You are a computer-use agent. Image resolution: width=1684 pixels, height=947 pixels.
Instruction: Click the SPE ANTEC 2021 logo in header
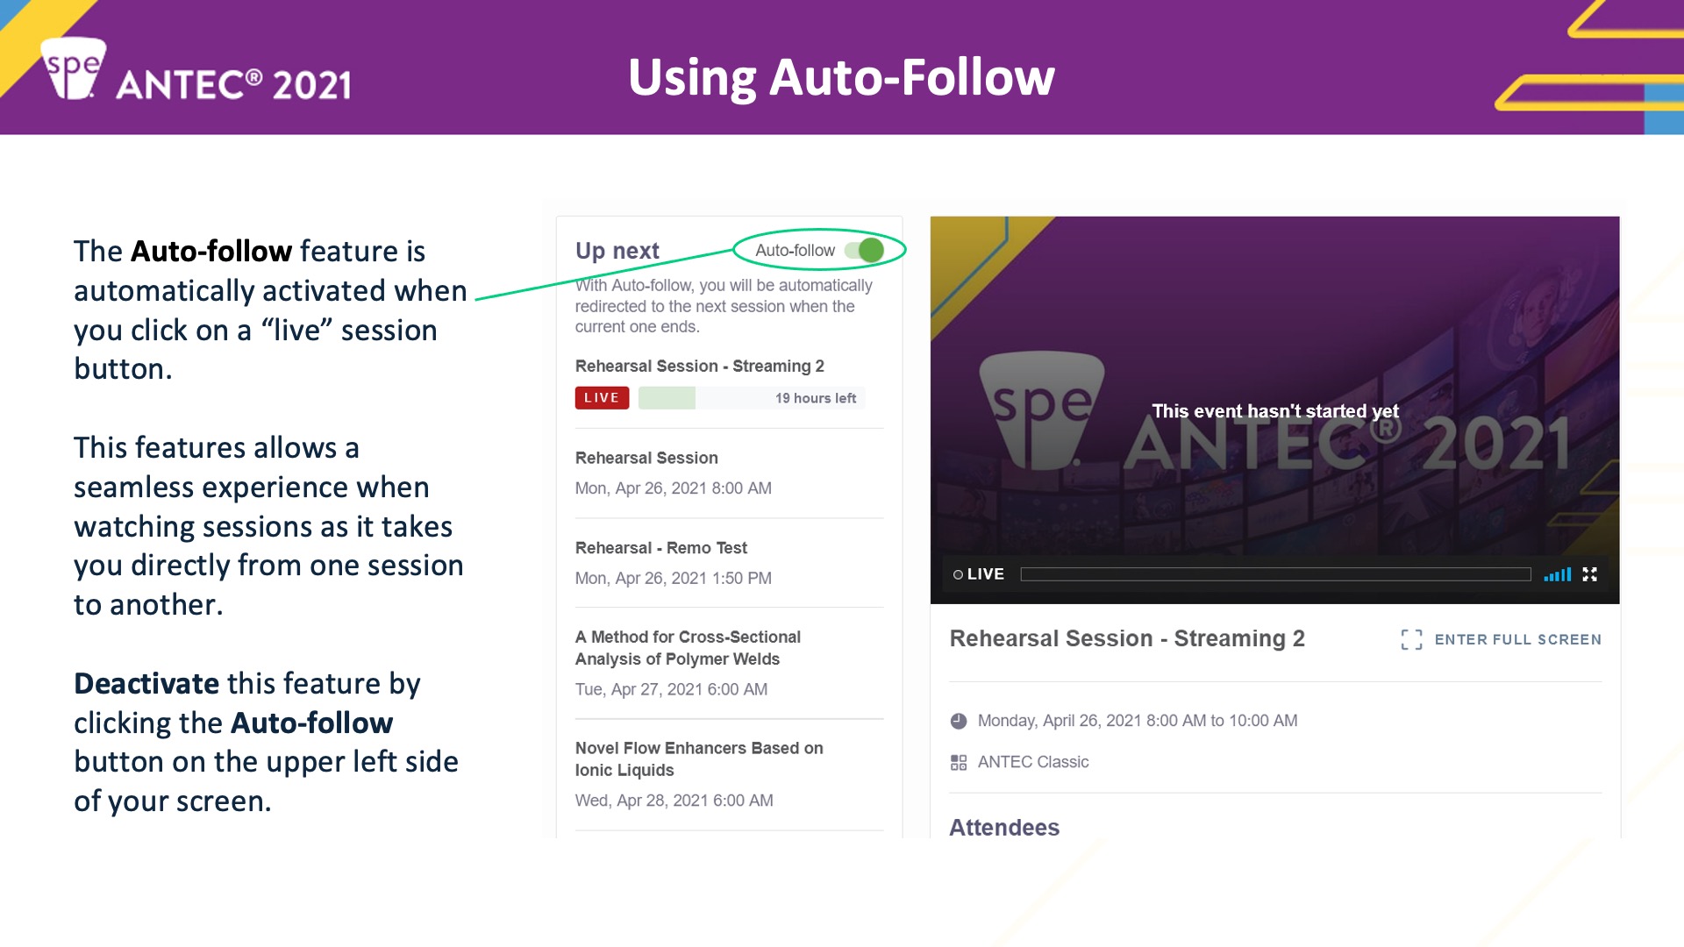click(197, 69)
